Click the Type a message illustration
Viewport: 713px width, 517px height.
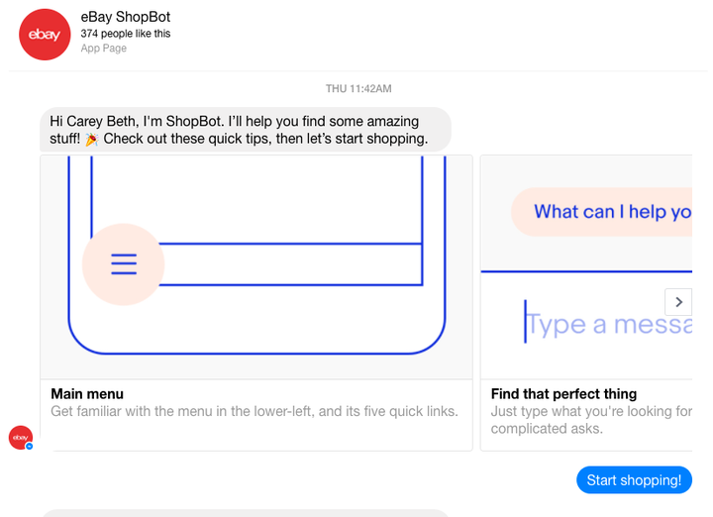(608, 324)
